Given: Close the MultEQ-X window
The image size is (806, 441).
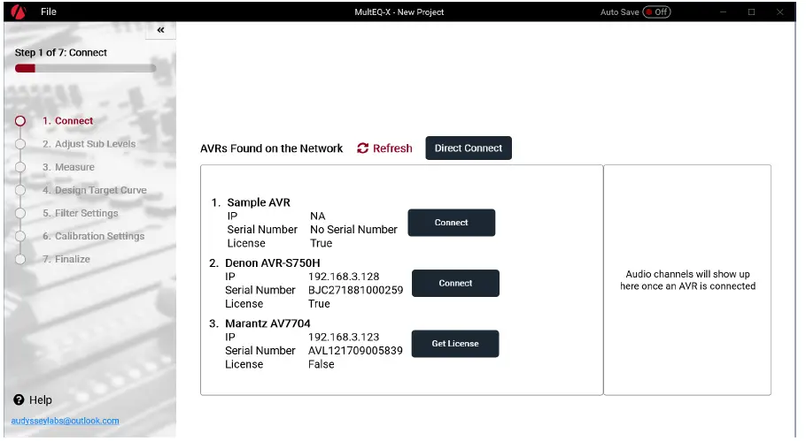Looking at the screenshot, I should point(779,11).
